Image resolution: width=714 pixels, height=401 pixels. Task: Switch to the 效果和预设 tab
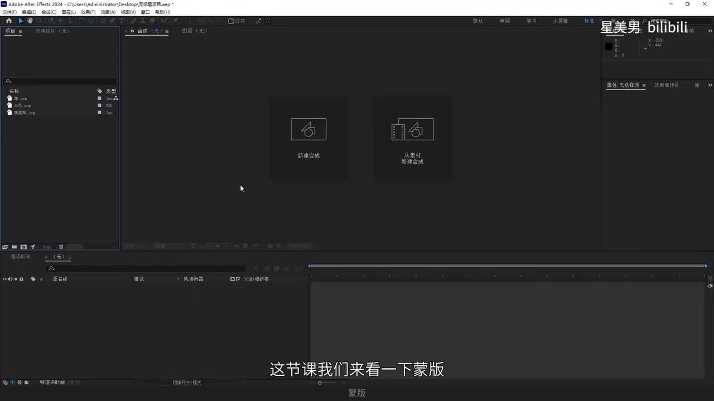(667, 85)
